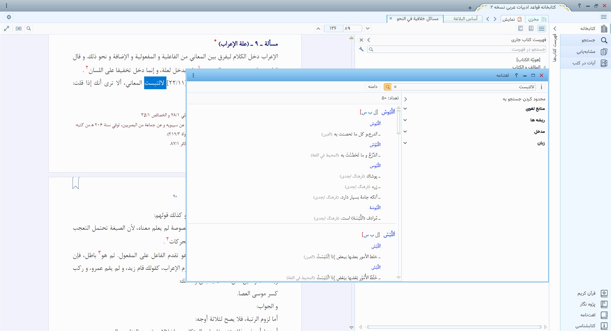Open قرآن کریم from bottom sidebar
Image resolution: width=611 pixels, height=331 pixels.
(592, 293)
